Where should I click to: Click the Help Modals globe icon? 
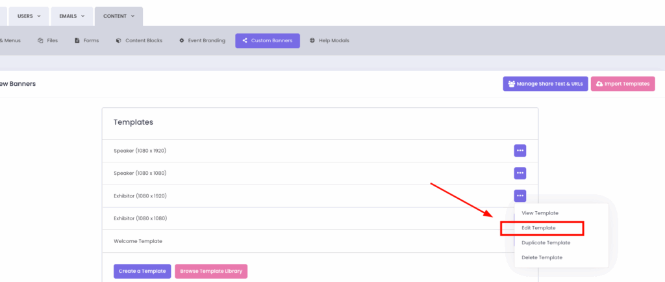[x=312, y=40]
